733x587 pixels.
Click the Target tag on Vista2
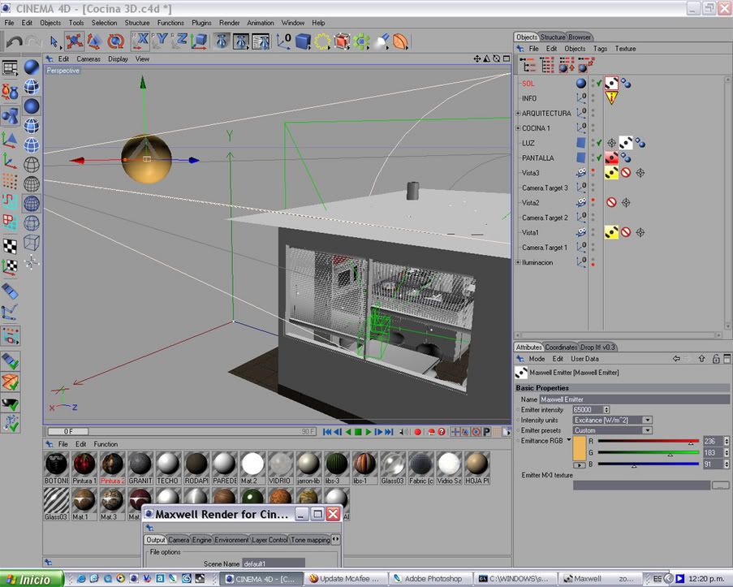coord(626,202)
